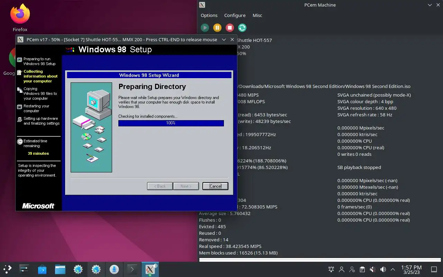
Task: Click the globe-gear icon beside the download icon
Action: pyautogui.click(x=96, y=269)
